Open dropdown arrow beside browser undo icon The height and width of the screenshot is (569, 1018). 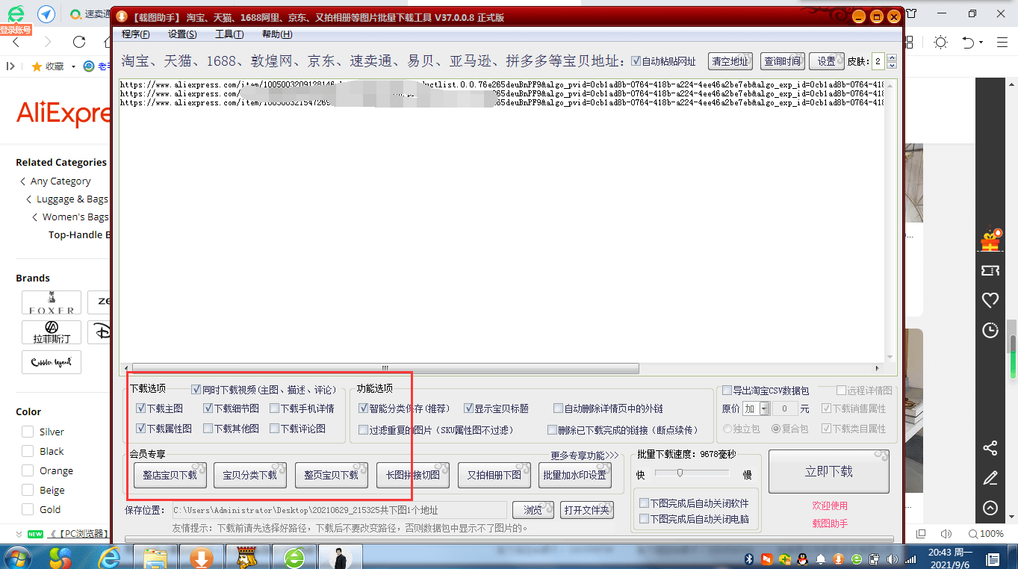click(981, 43)
